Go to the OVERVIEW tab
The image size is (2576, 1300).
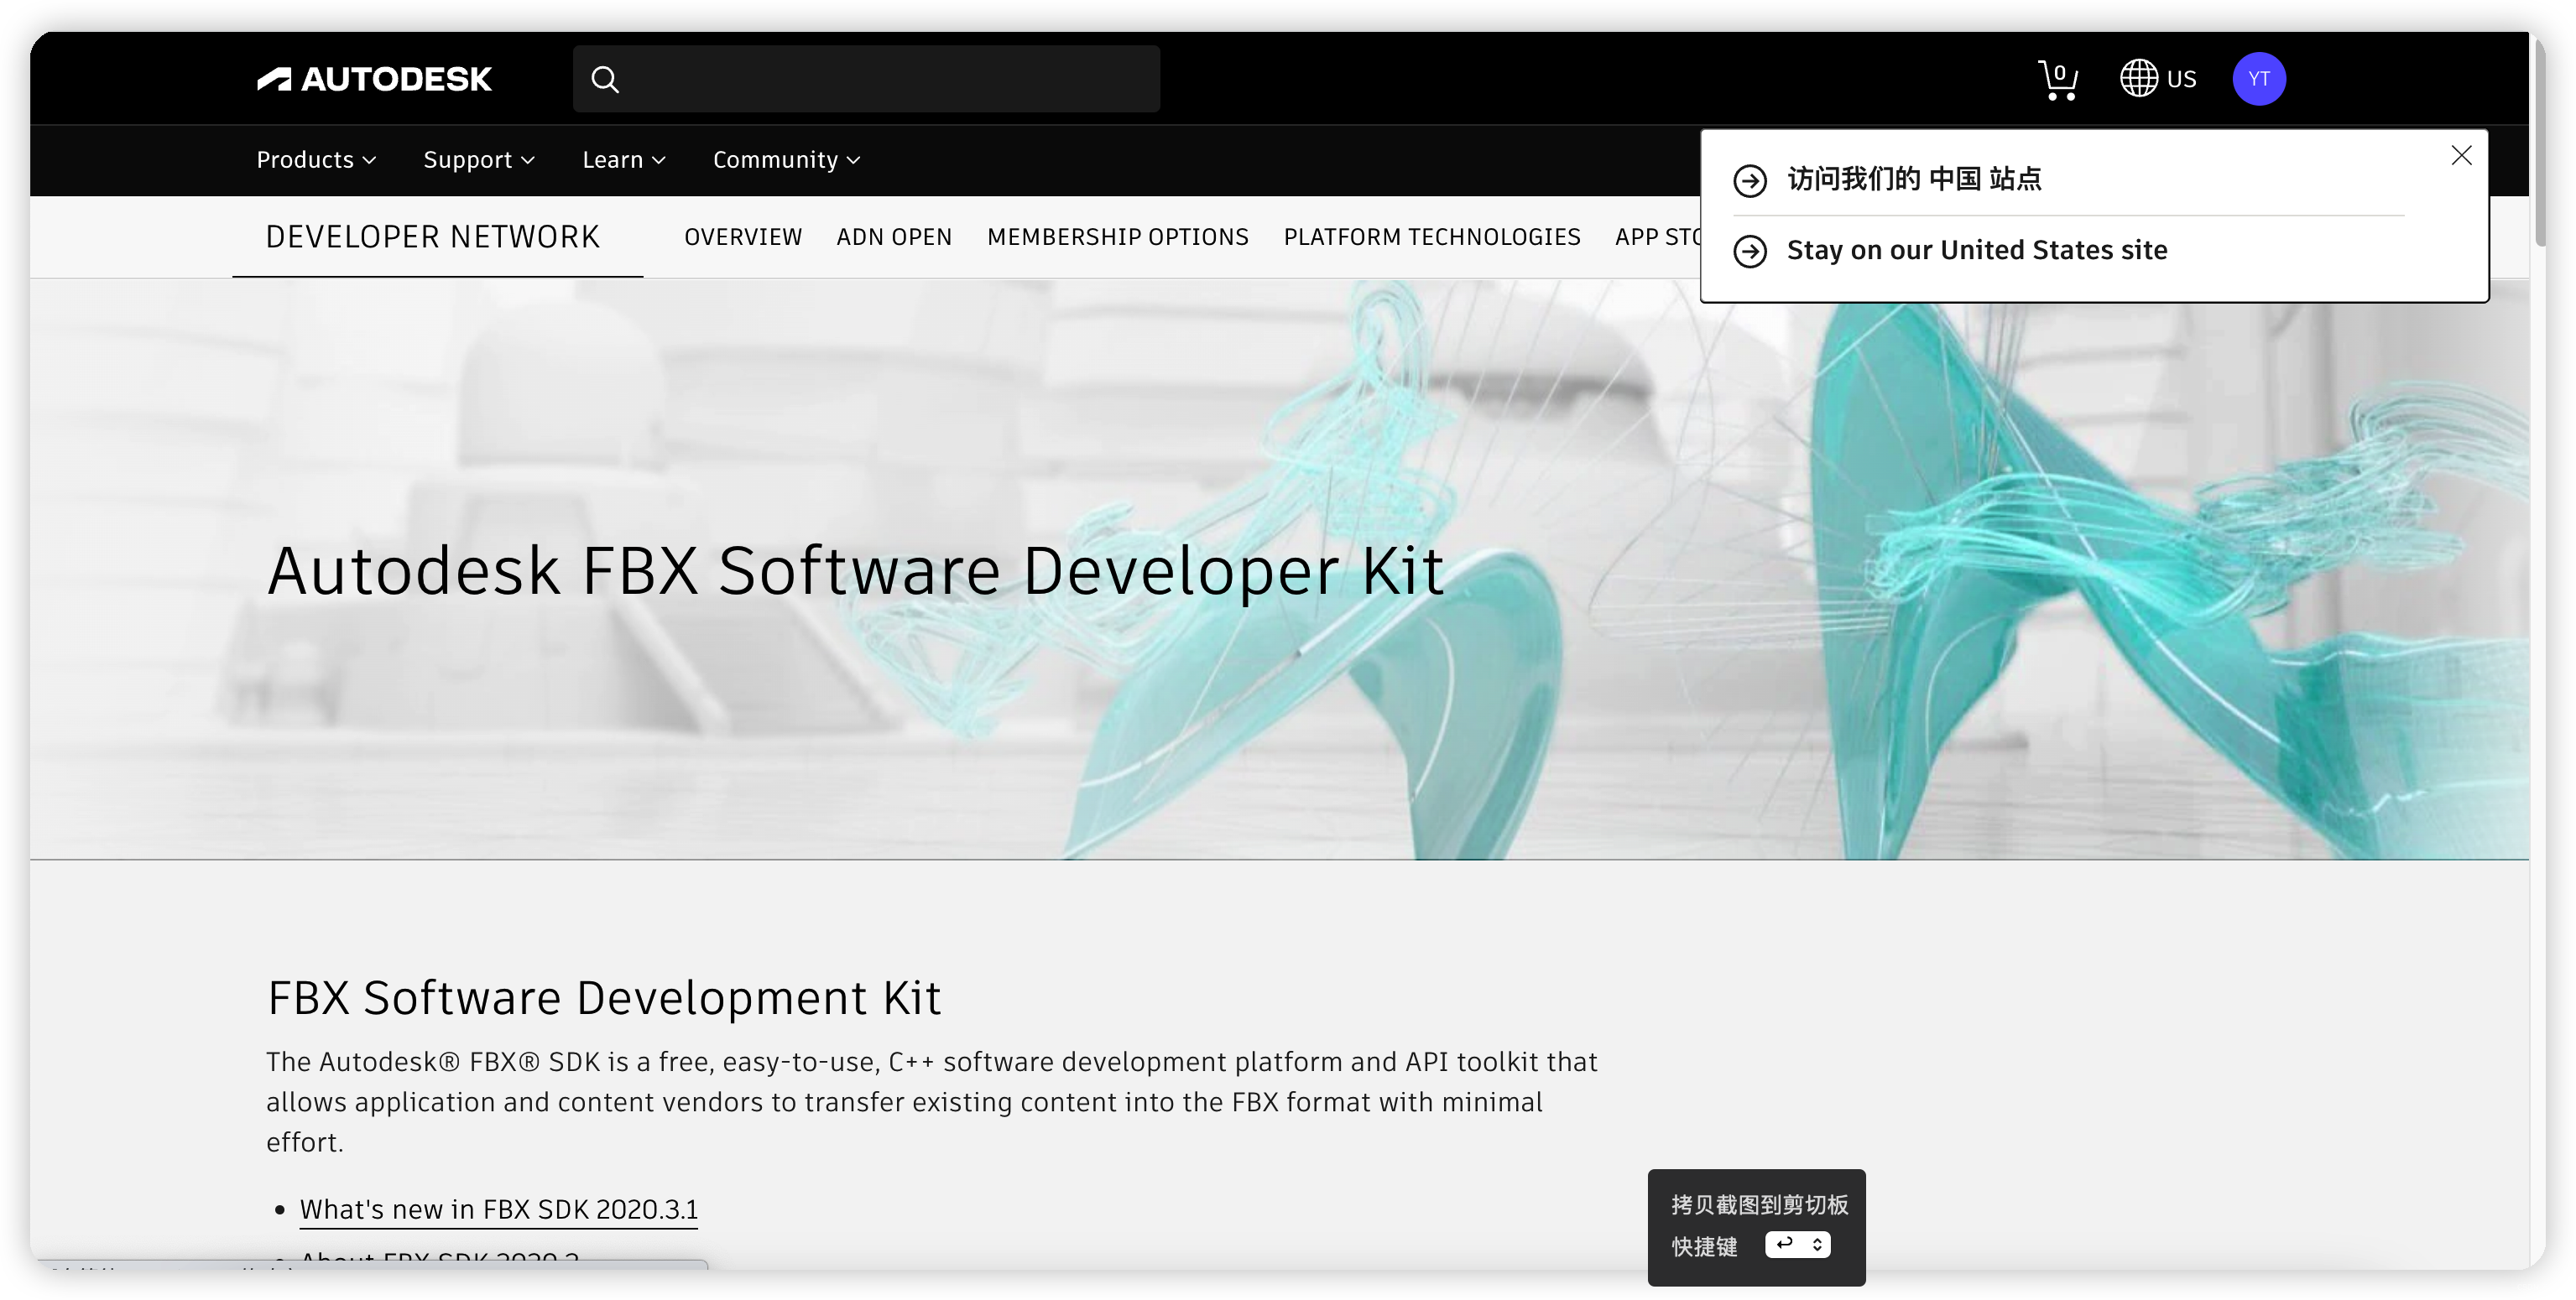(x=743, y=237)
